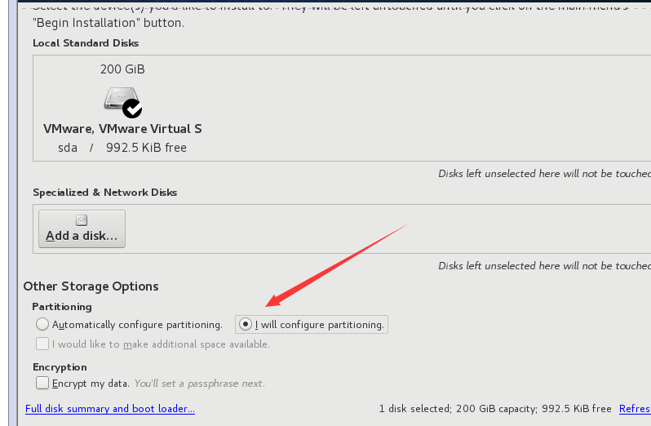
Task: Tick the make additional space available checkbox
Action: click(42, 344)
